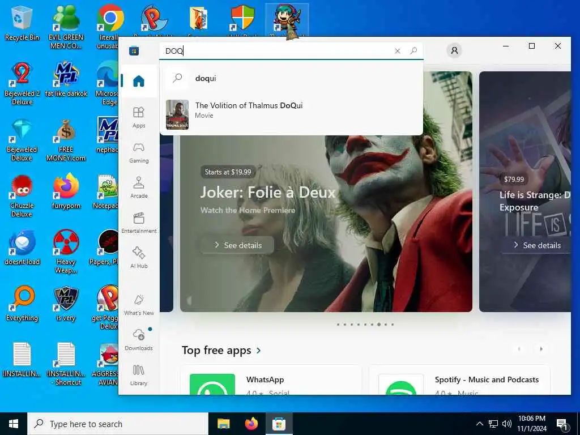Click the magnifier search button

pos(413,50)
